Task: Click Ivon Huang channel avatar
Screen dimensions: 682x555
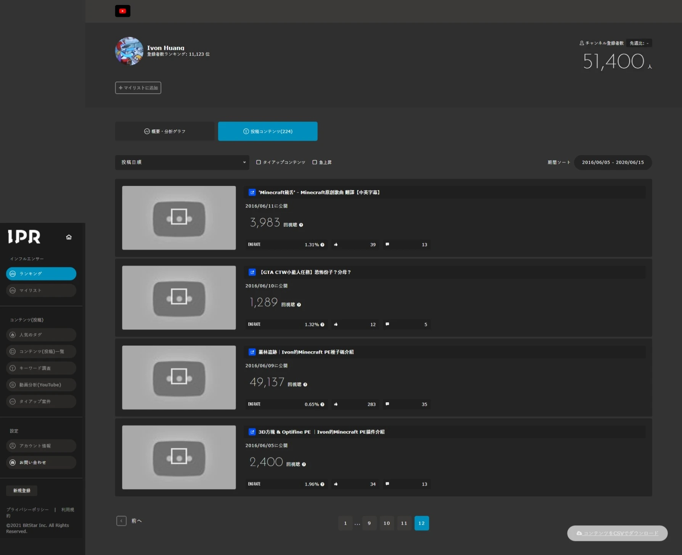Action: pyautogui.click(x=129, y=51)
